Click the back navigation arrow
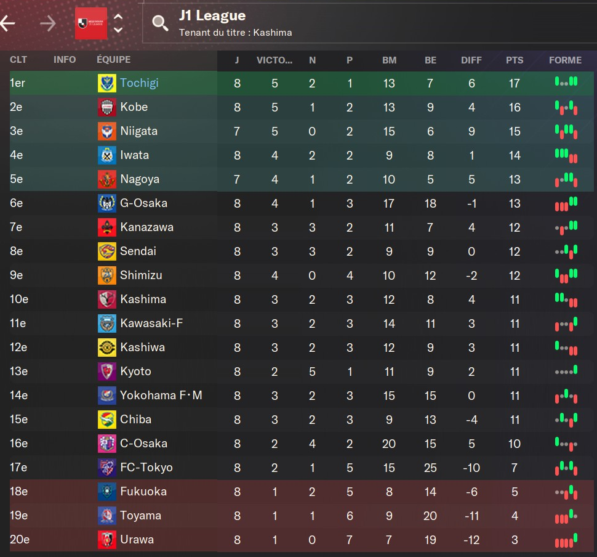Screen dimensions: 597x557 tap(8, 24)
